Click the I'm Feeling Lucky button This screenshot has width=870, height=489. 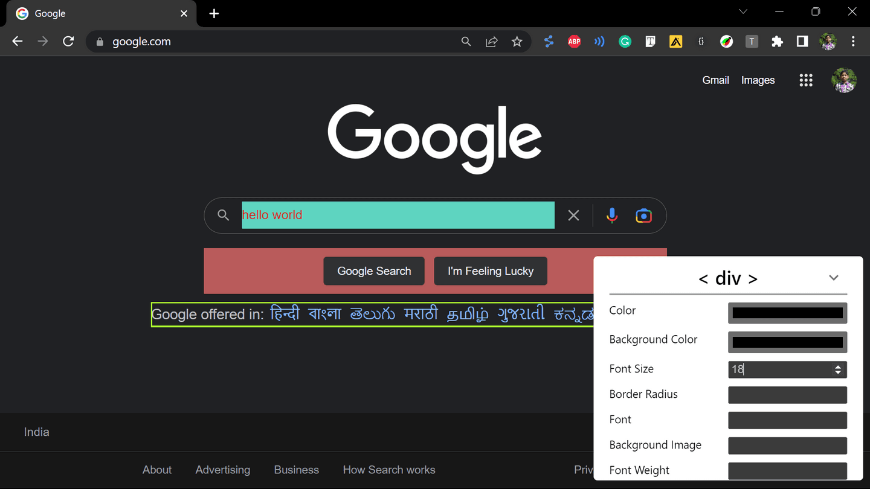click(491, 271)
